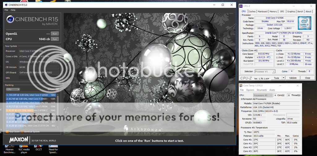Screen dimensions: 317x156
Task: Run the CPU benchmark test
Action: (54, 39)
